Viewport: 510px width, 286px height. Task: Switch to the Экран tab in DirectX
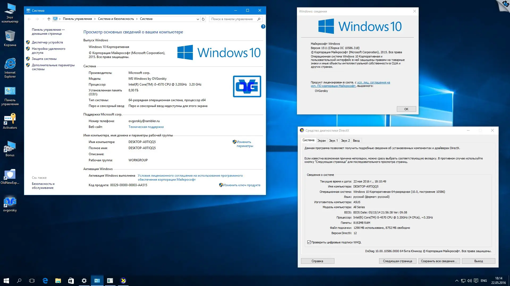click(x=321, y=141)
